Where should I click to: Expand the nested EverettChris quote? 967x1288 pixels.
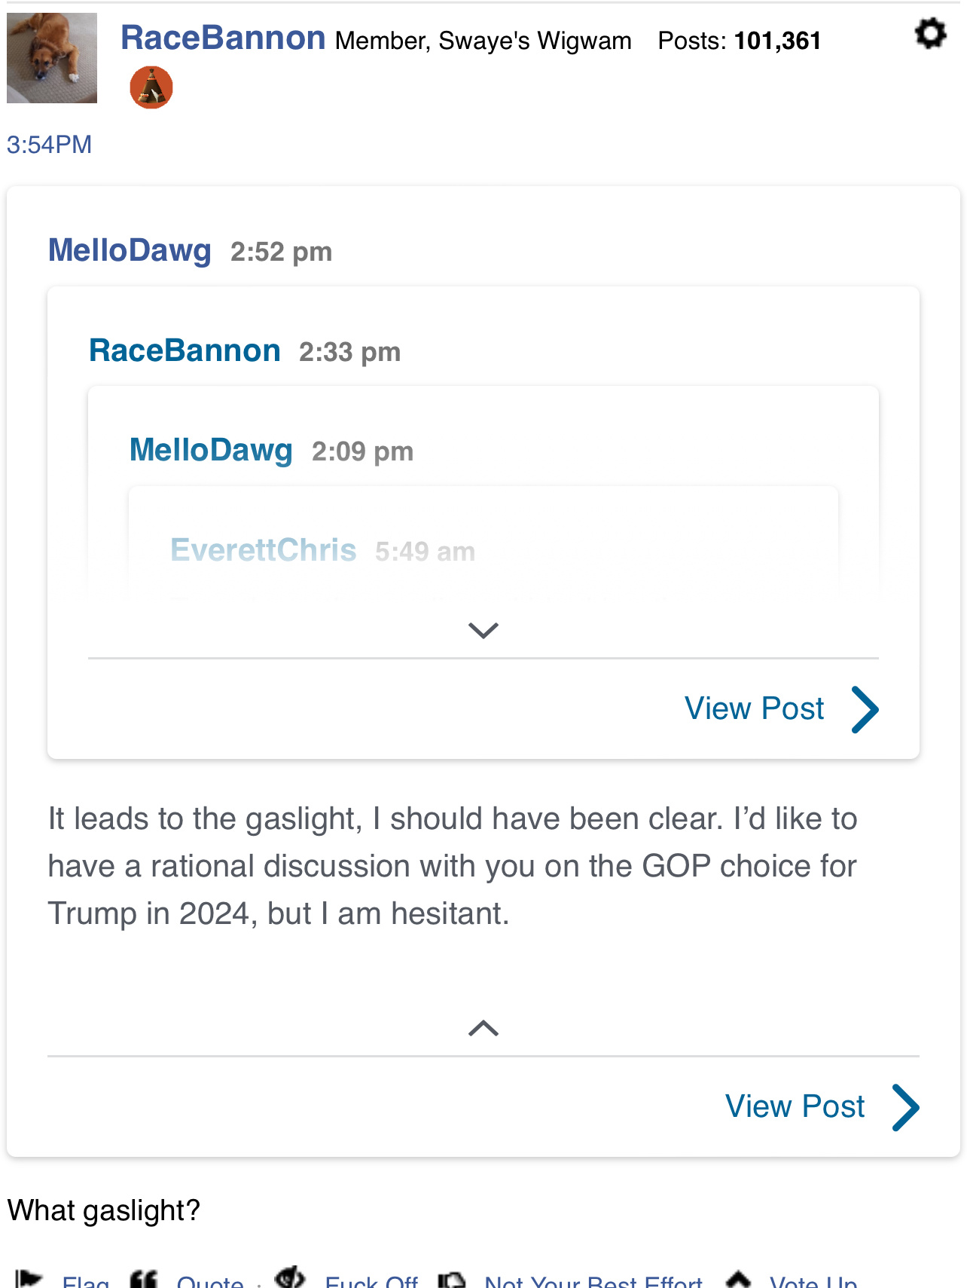click(x=483, y=630)
